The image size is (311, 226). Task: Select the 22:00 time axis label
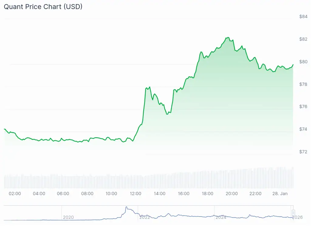(x=256, y=194)
